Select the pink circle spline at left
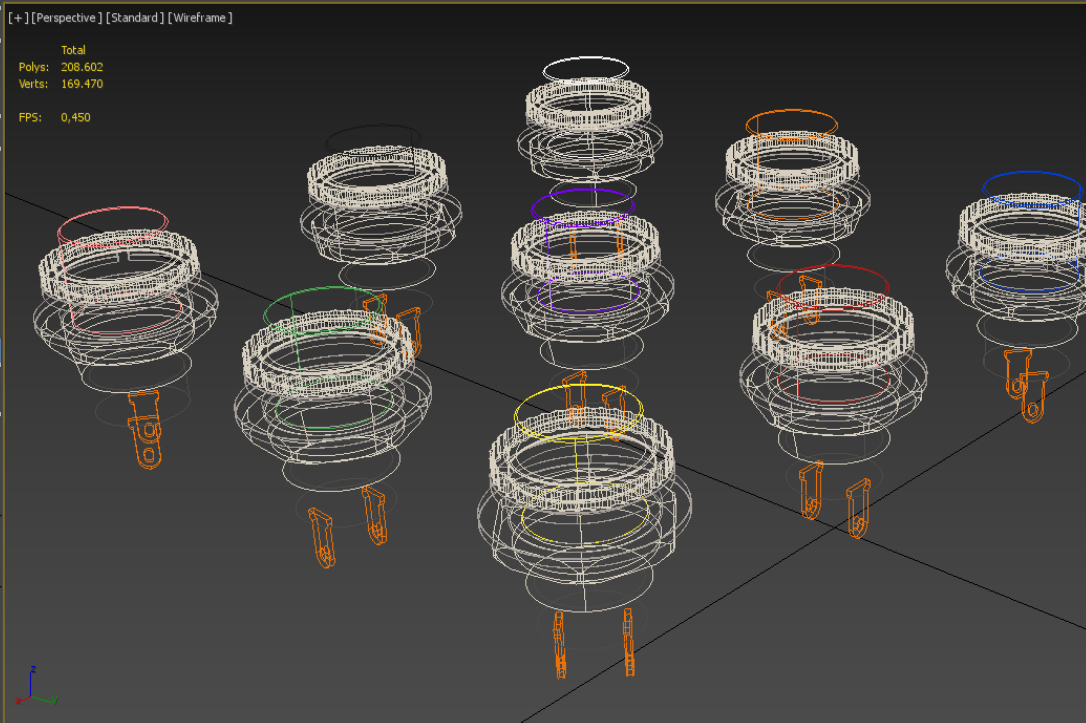The width and height of the screenshot is (1086, 723). [x=112, y=209]
